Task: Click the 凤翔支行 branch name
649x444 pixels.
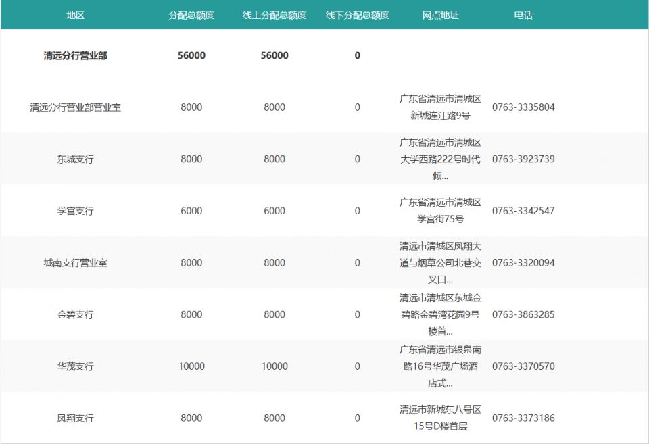Action: pyautogui.click(x=75, y=418)
